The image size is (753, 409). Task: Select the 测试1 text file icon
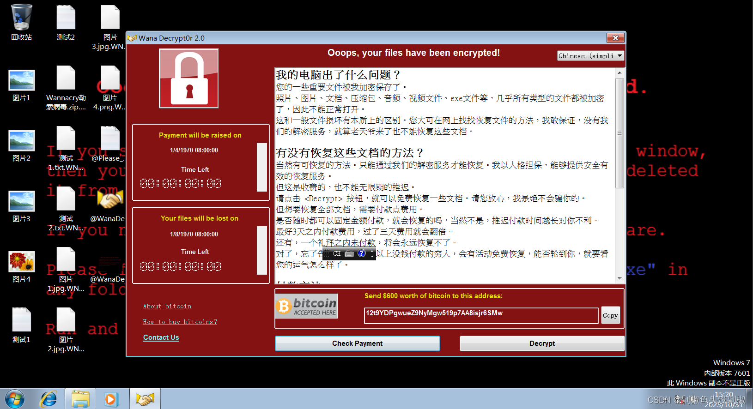21,325
